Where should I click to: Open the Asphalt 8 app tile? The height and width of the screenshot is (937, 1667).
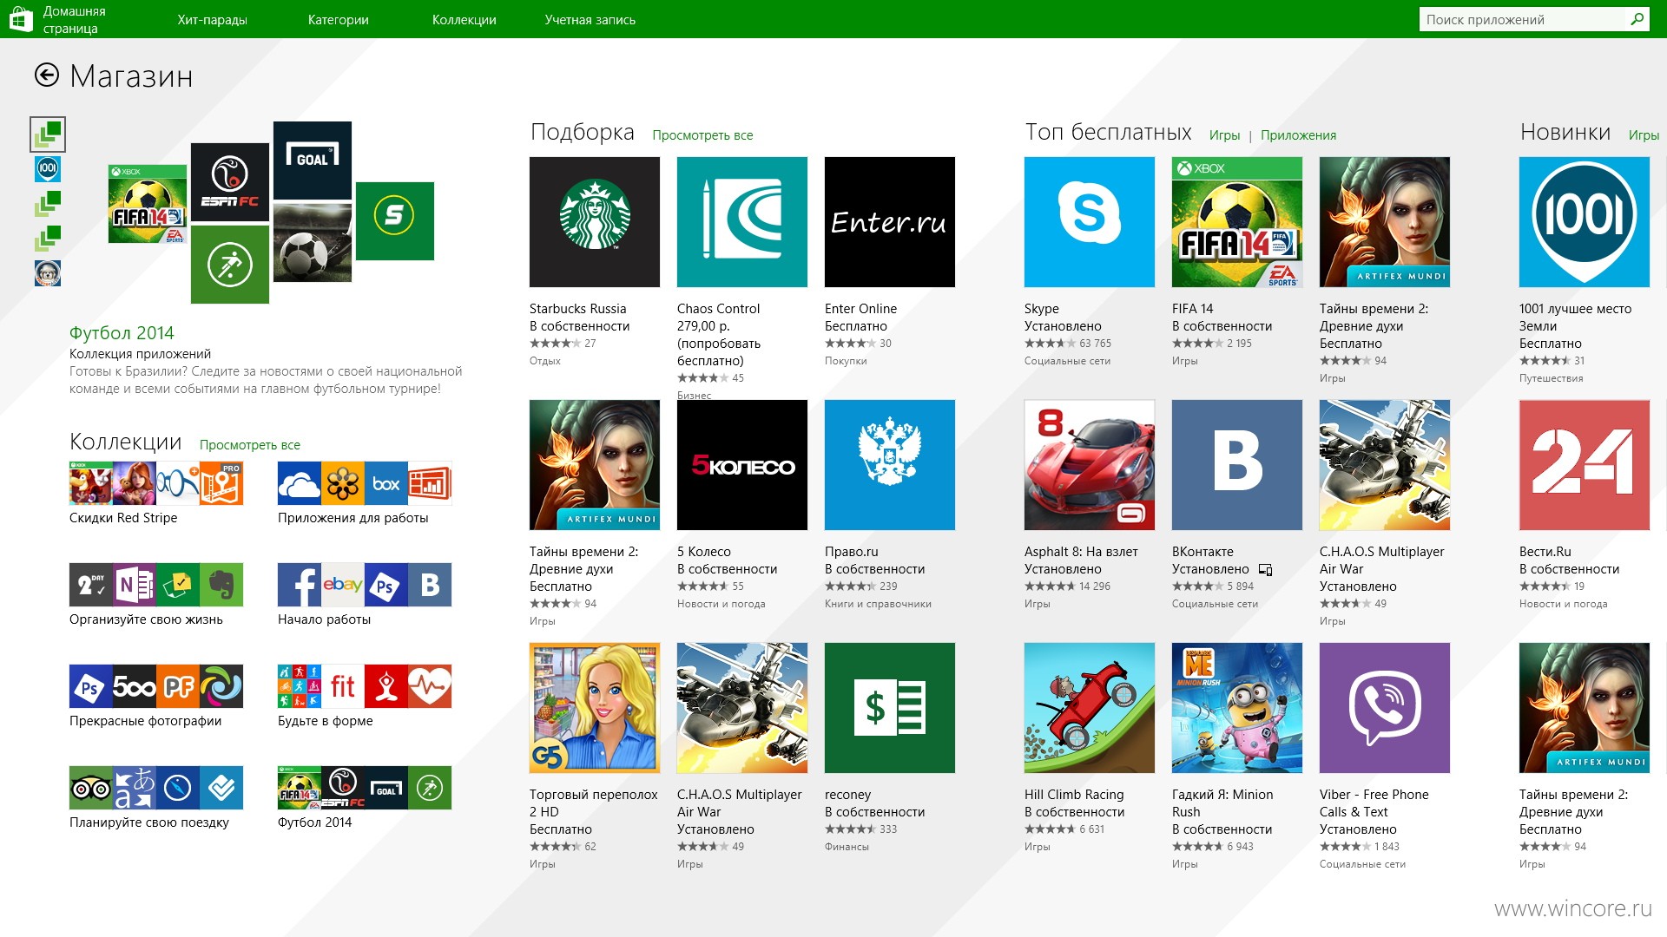(1090, 465)
